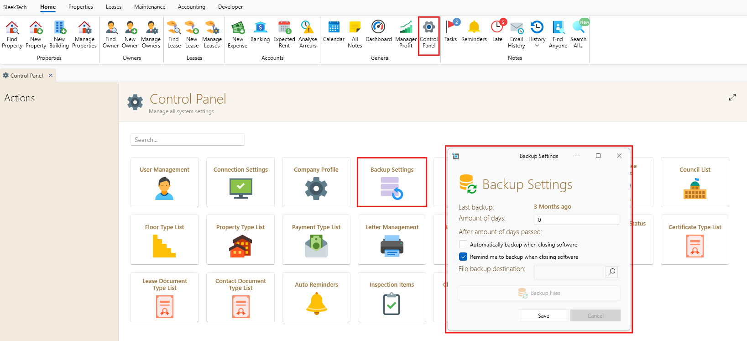Expand the History dropdown arrow
This screenshot has width=747, height=341.
pyautogui.click(x=537, y=46)
